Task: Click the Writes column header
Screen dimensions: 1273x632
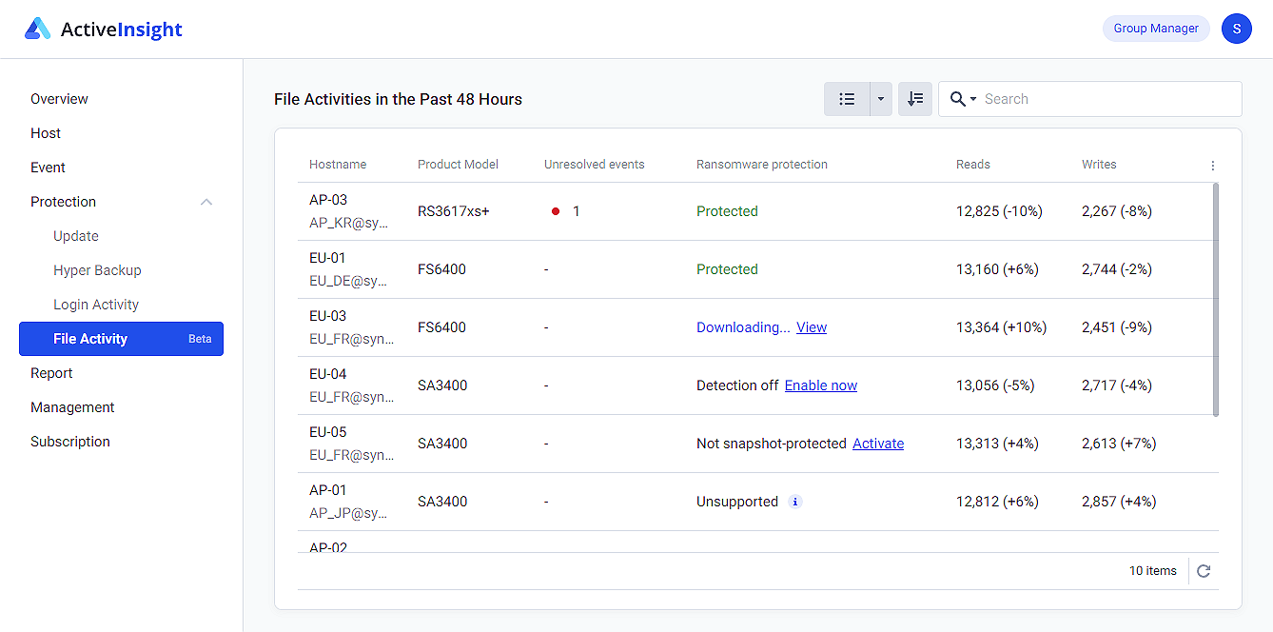Action: [x=1099, y=165]
